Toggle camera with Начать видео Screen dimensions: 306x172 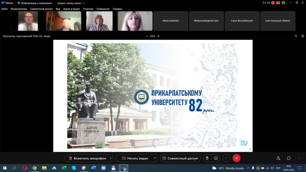click(x=135, y=158)
